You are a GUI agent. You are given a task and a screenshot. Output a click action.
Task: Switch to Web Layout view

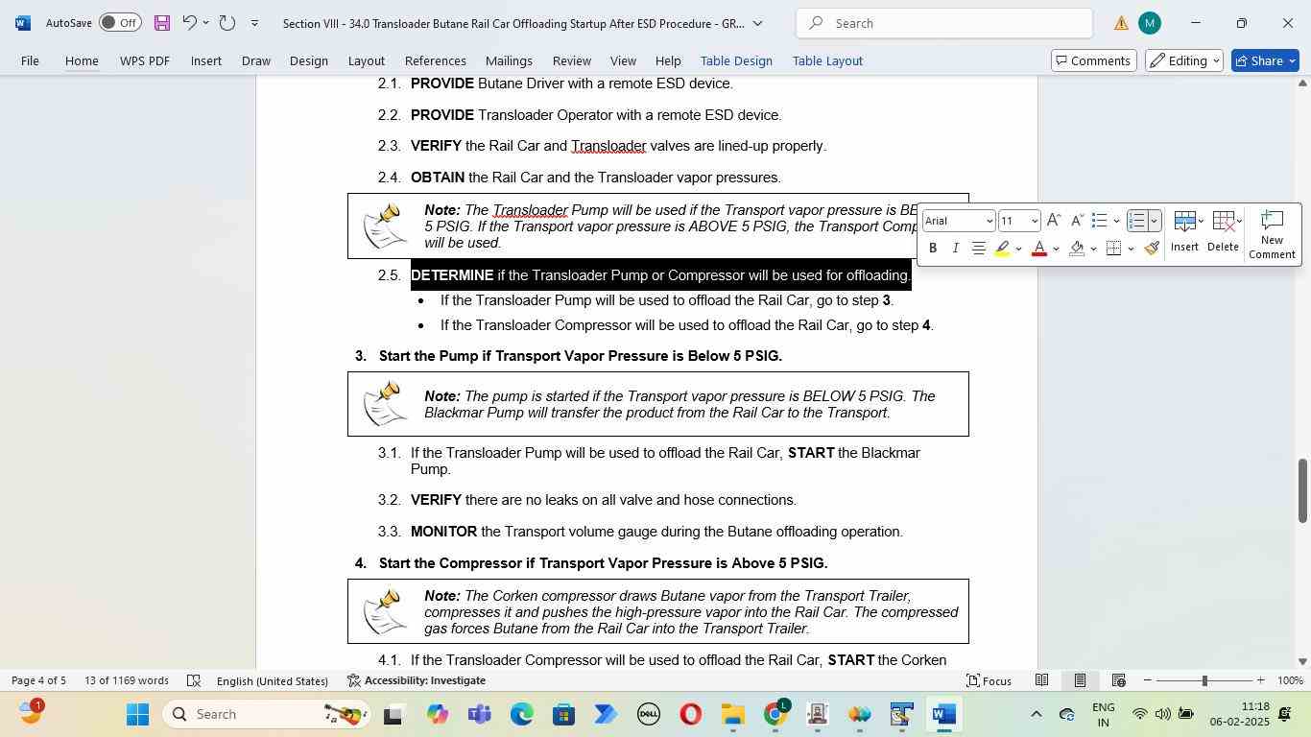pyautogui.click(x=1118, y=680)
